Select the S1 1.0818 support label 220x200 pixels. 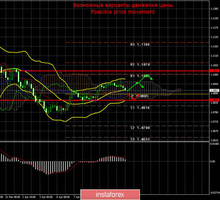point(140,108)
